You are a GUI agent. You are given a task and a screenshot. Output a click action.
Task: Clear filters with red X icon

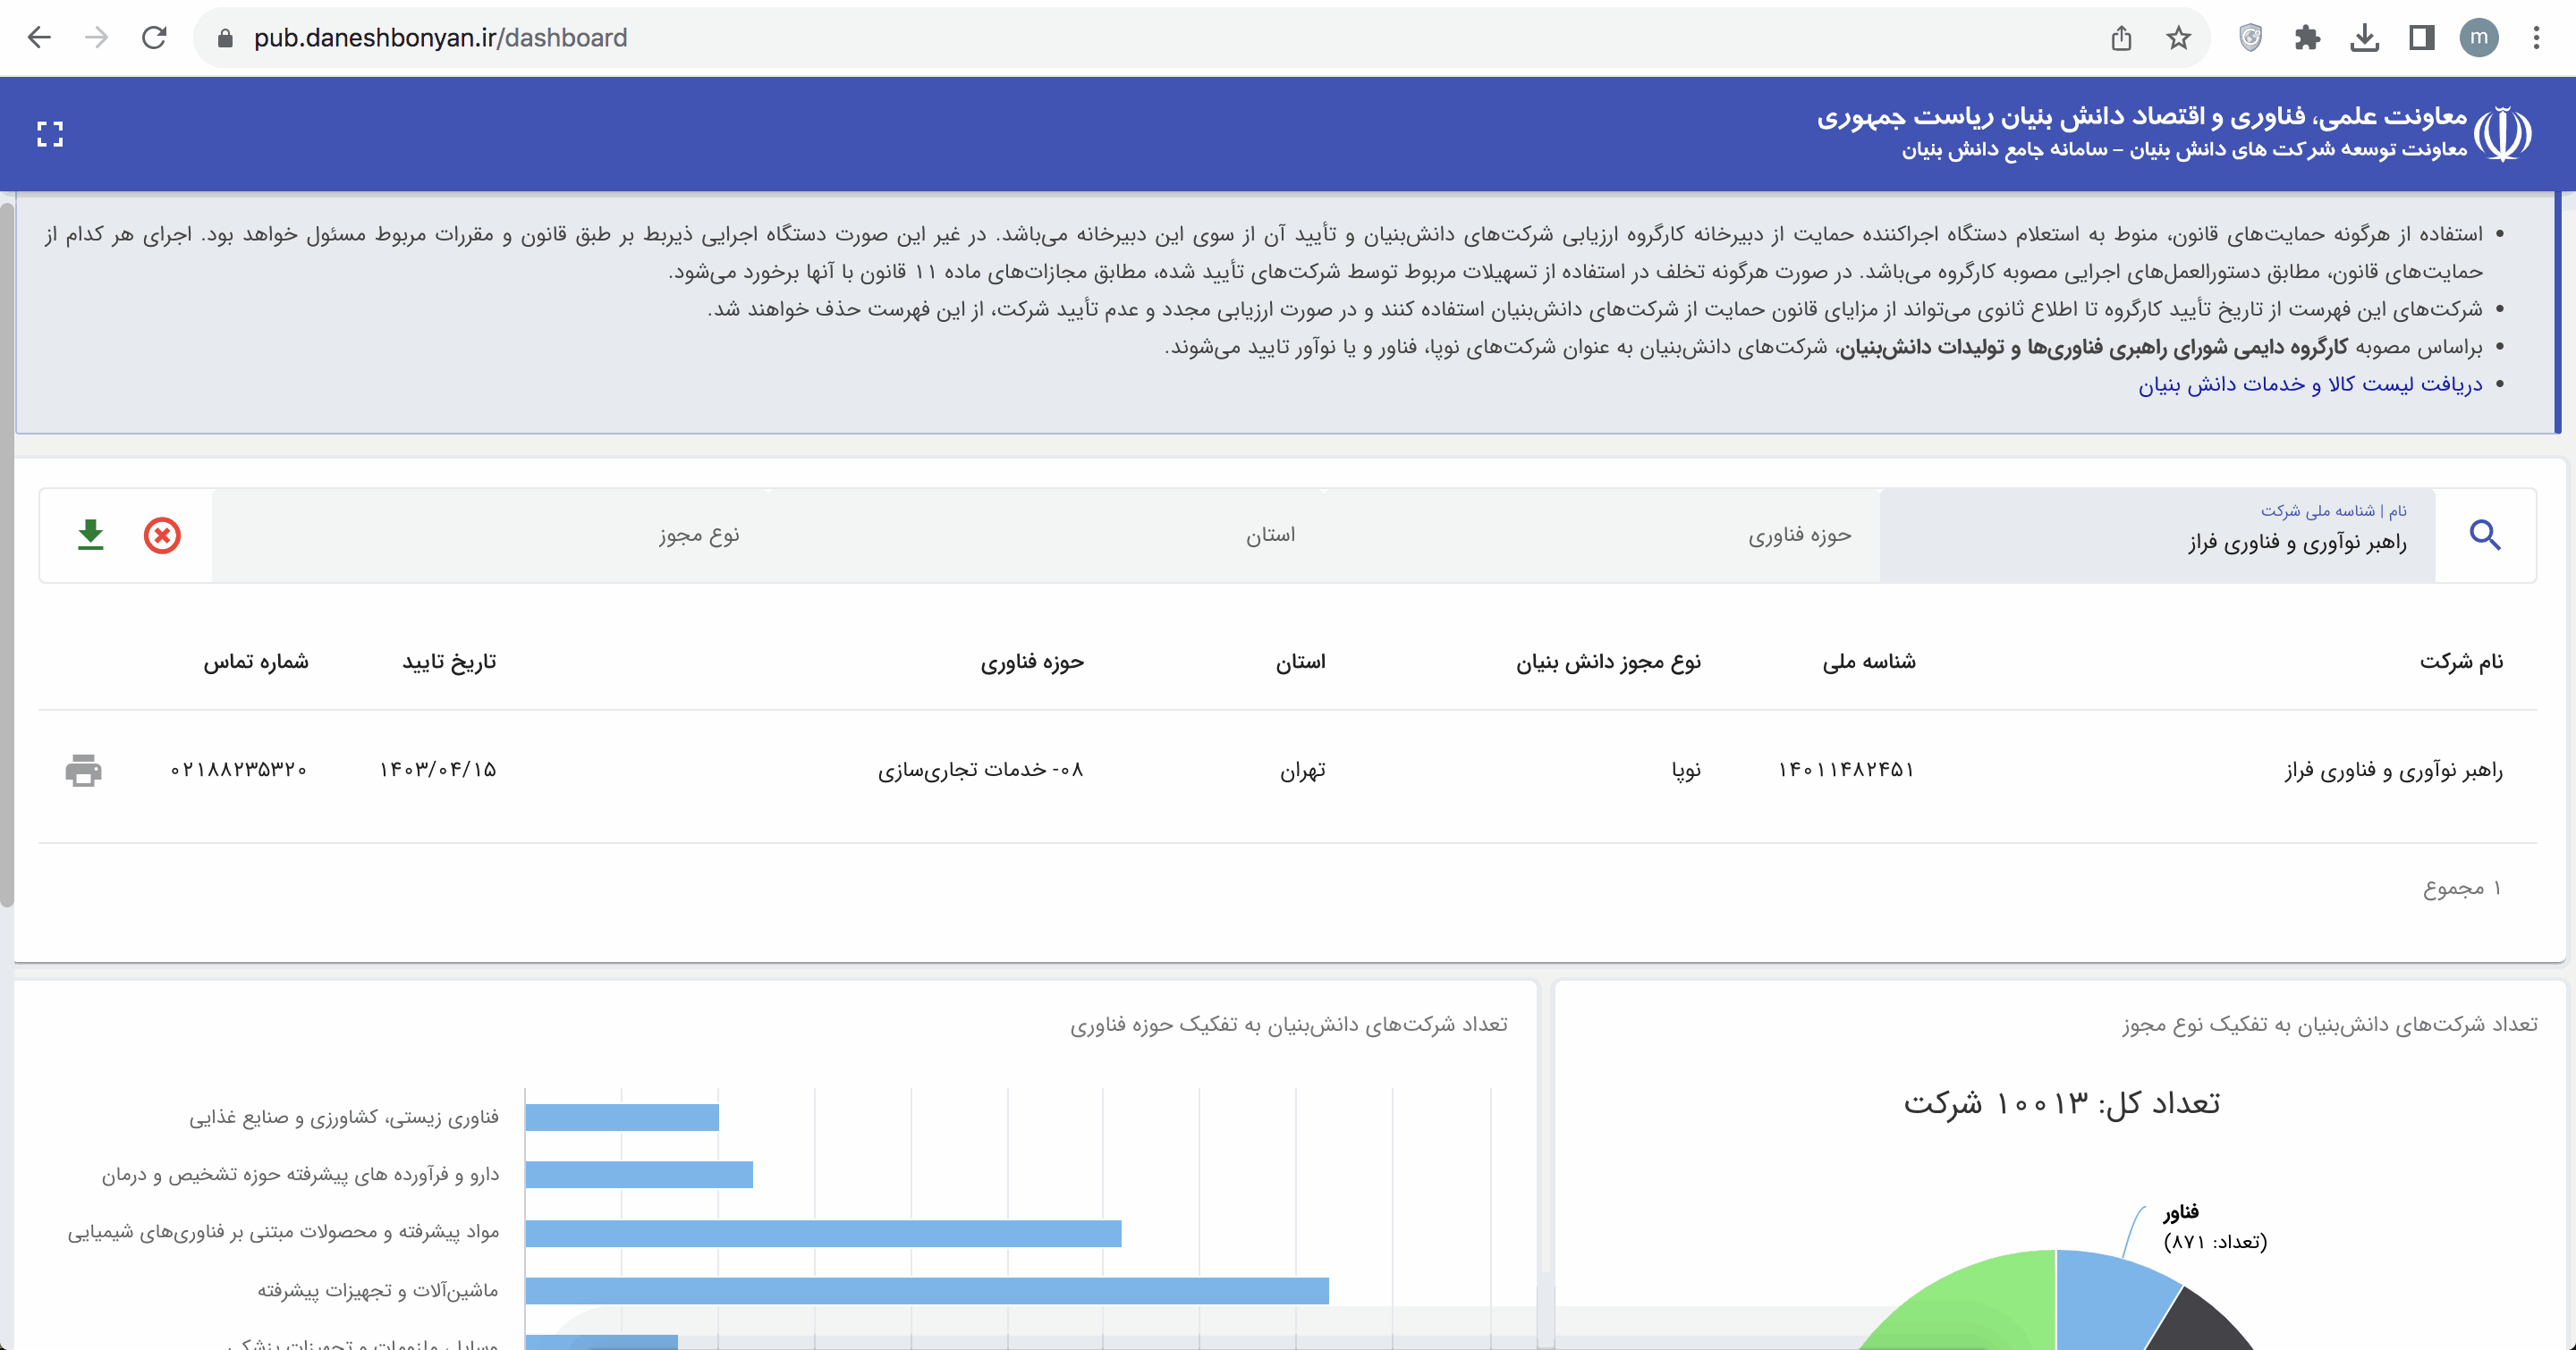(162, 536)
